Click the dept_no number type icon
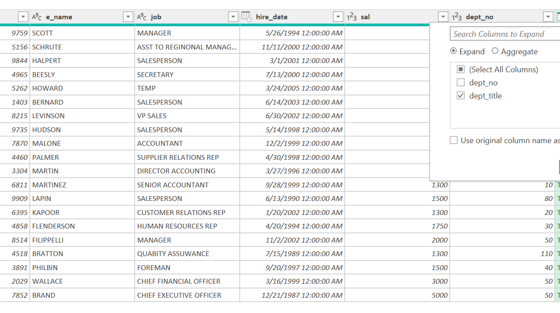560x313 pixels. click(457, 17)
